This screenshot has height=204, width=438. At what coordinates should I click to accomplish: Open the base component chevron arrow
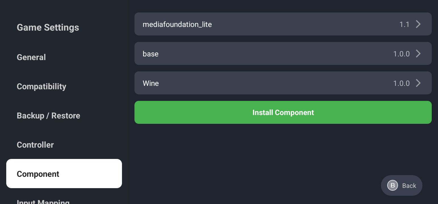[x=418, y=54]
